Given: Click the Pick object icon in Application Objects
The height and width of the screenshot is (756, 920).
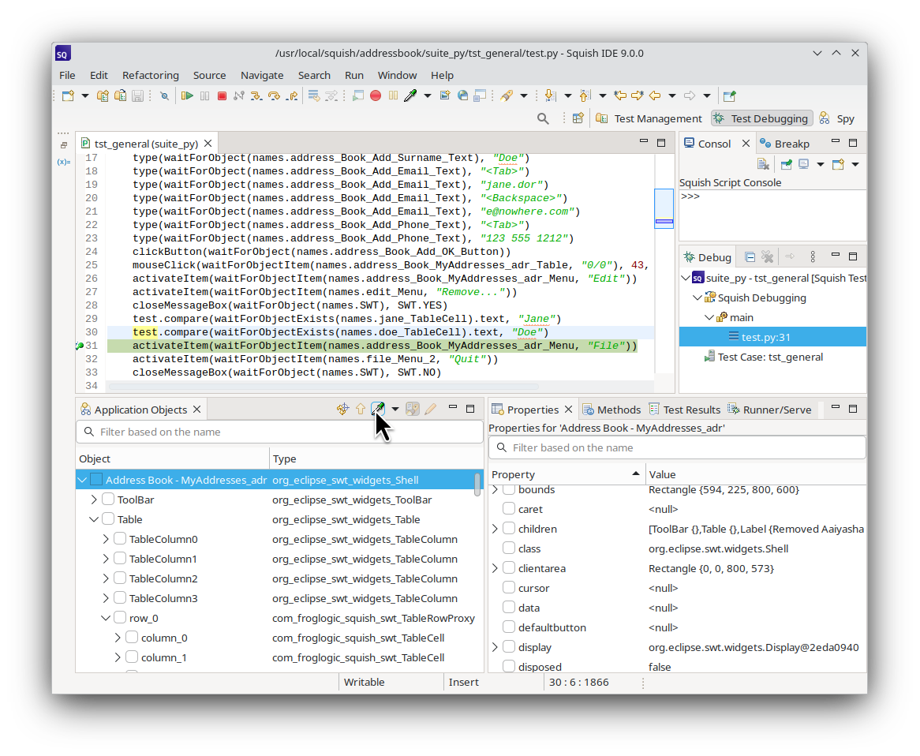Looking at the screenshot, I should (378, 409).
